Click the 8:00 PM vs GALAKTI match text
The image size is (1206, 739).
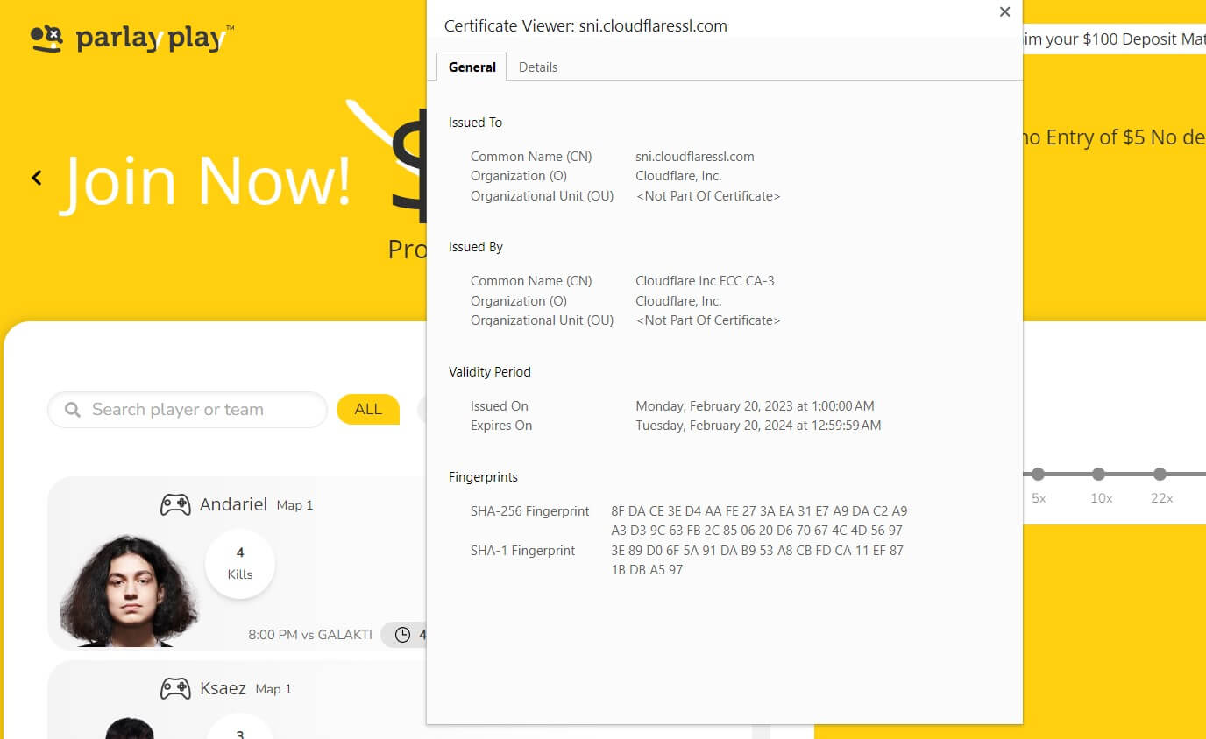[x=310, y=635]
